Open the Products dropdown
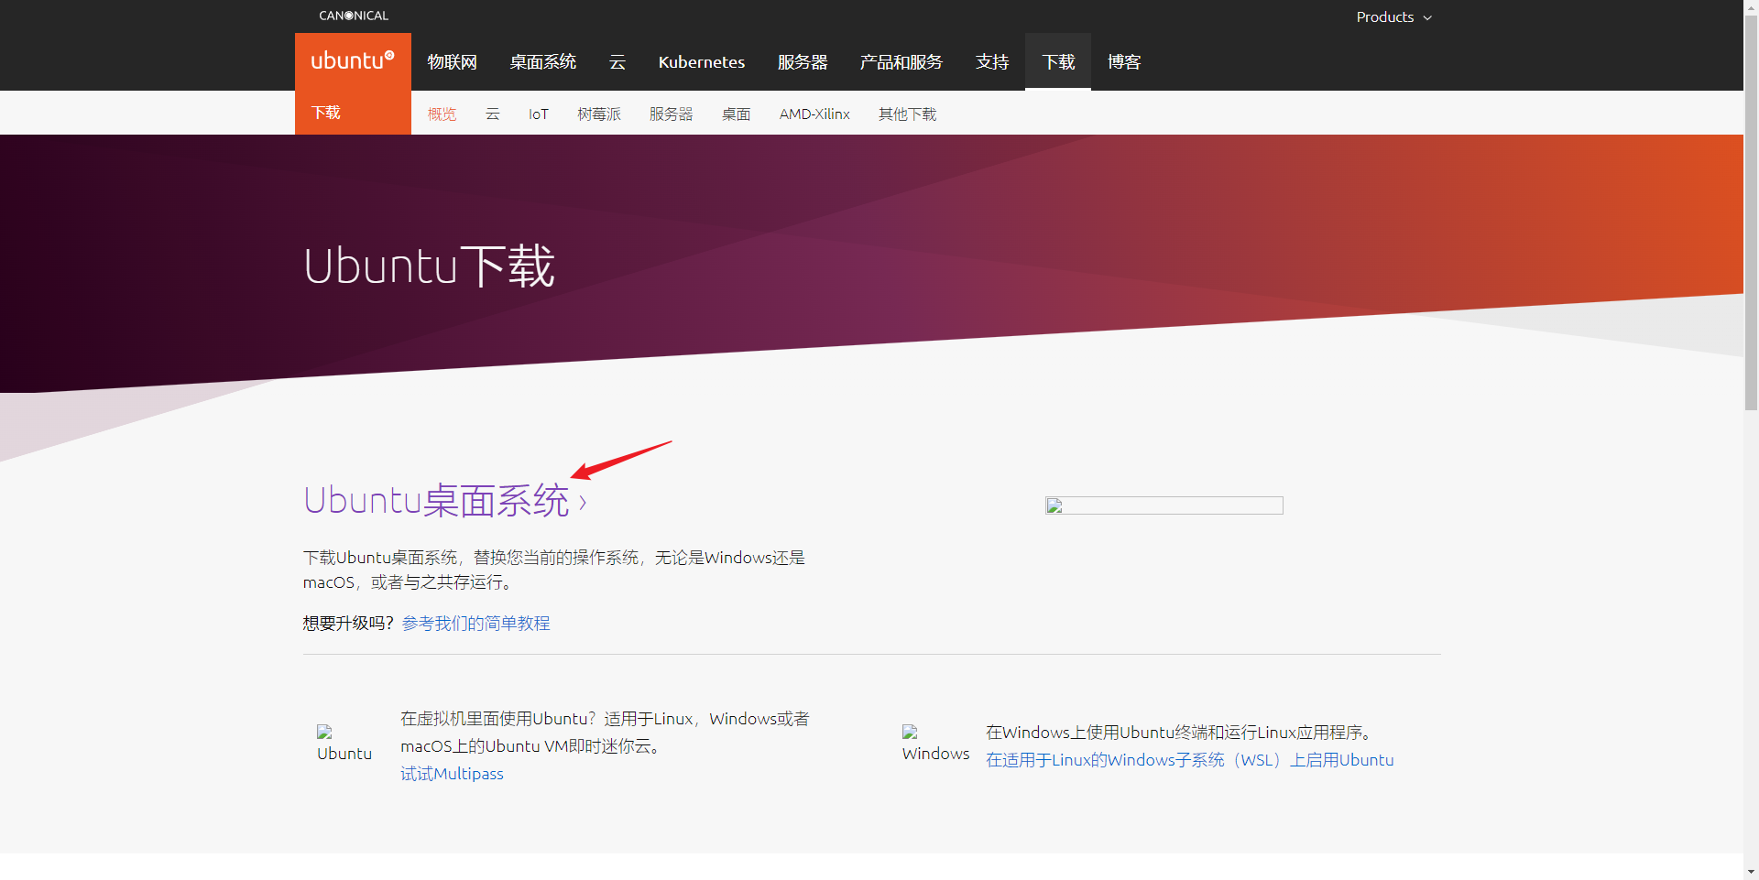Image resolution: width=1759 pixels, height=880 pixels. tap(1393, 16)
